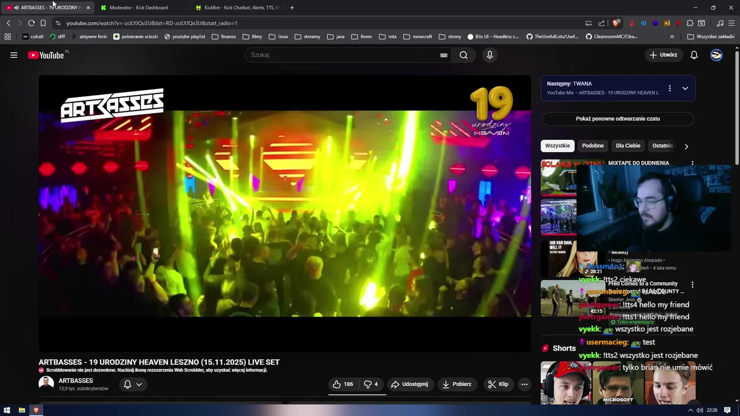This screenshot has width=740, height=416.
Task: Open the browser main menu
Action: [x=731, y=23]
